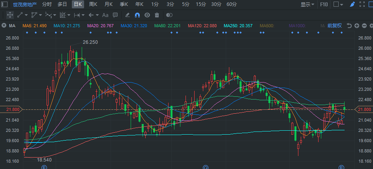This screenshot has width=373, height=169.
Task: Switch to 年K yearly chart tab
Action: click(139, 4)
